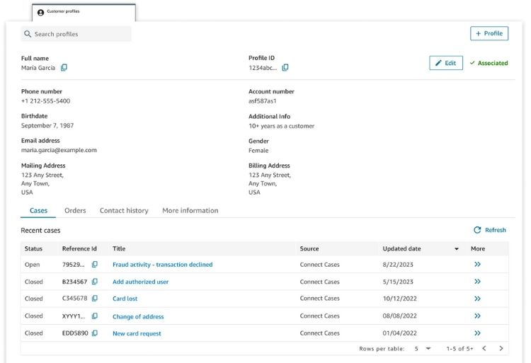The height and width of the screenshot is (363, 531).
Task: Copy reference ID B234567
Action: tap(94, 282)
